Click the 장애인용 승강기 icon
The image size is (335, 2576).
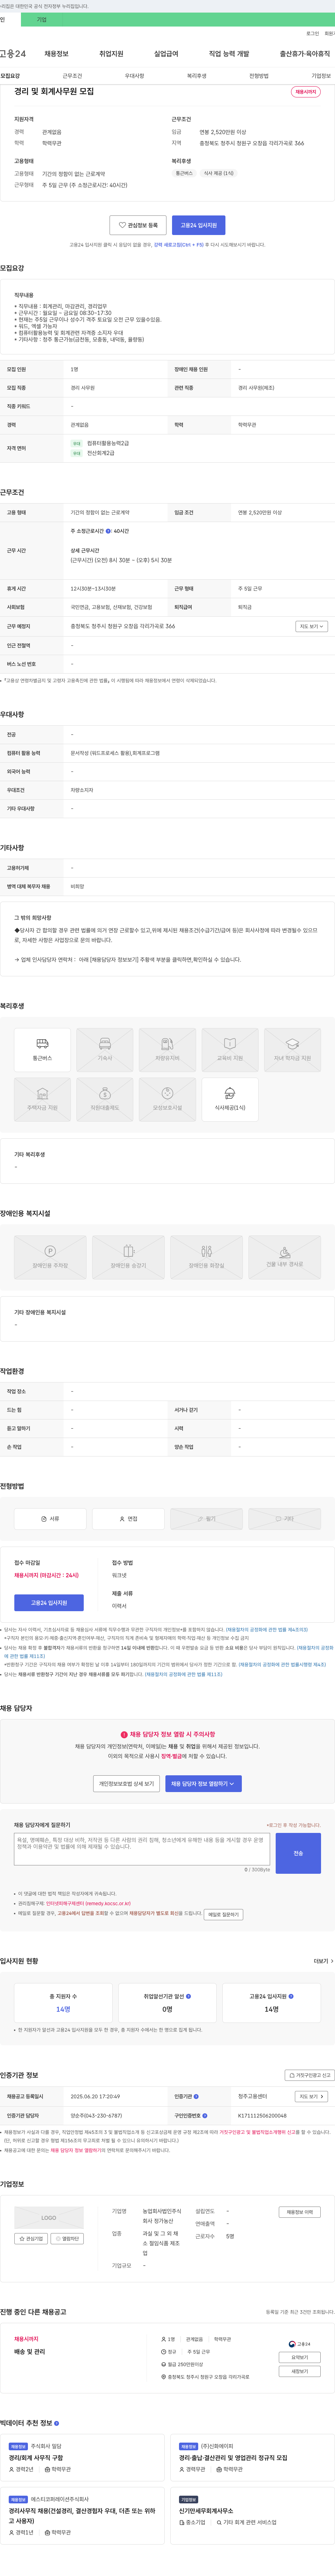pyautogui.click(x=128, y=1257)
